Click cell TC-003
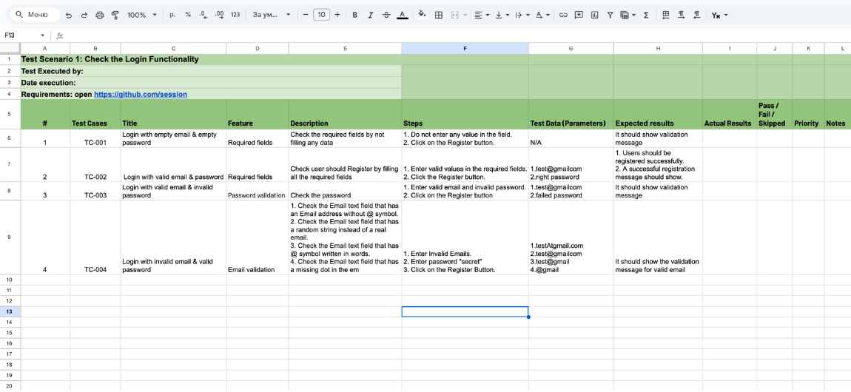 tap(95, 192)
